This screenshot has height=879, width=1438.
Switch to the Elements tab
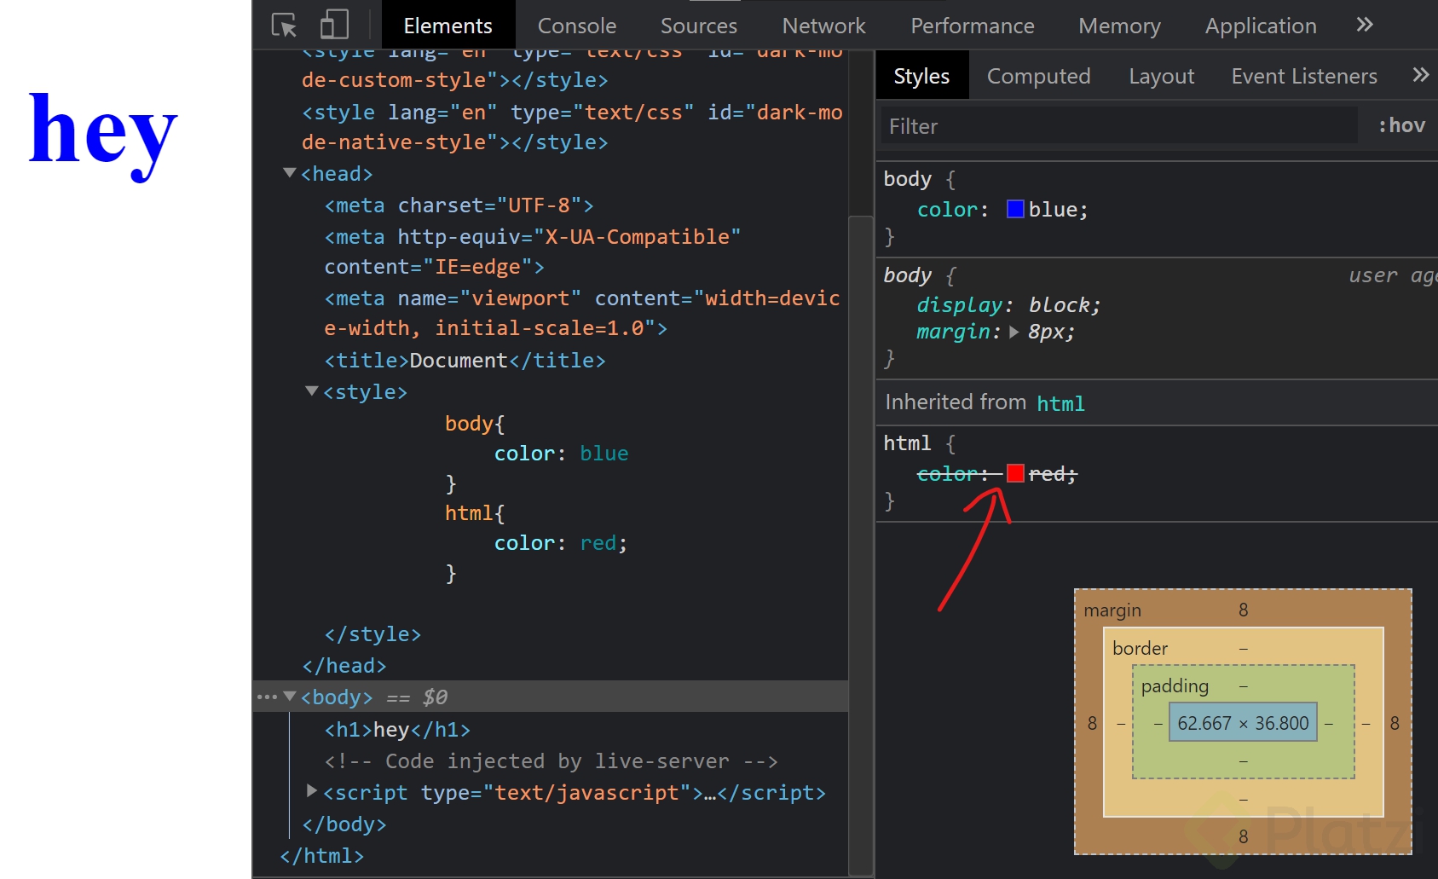[x=448, y=26]
